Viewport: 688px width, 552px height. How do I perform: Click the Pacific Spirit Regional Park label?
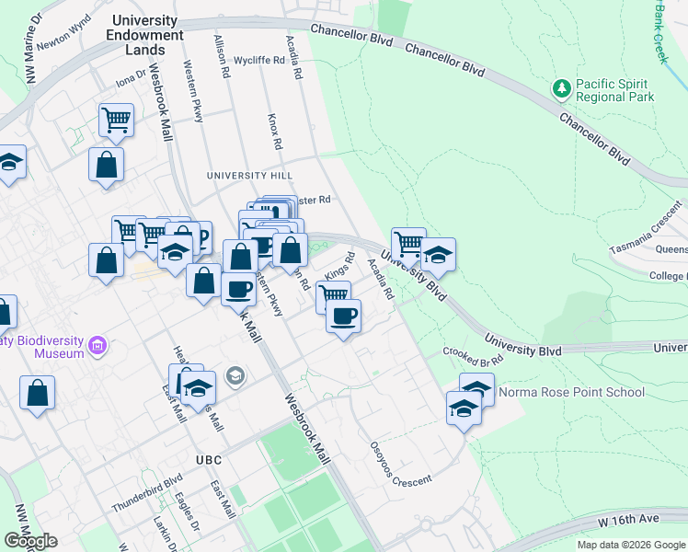pos(614,90)
